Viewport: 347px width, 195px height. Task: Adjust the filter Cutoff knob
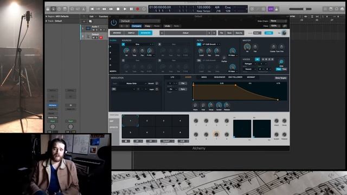(x=201, y=51)
